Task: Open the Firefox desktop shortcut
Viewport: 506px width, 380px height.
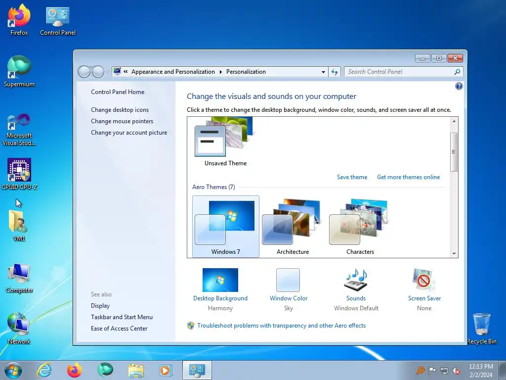Action: (19, 20)
